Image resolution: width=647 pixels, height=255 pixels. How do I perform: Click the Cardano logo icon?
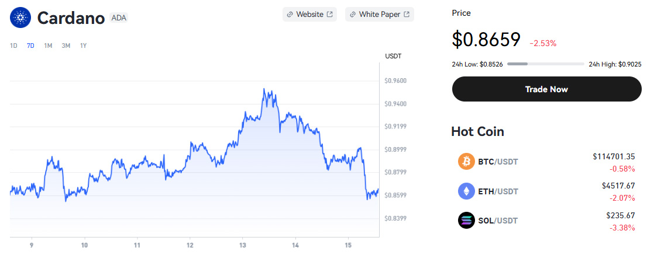pyautogui.click(x=21, y=18)
